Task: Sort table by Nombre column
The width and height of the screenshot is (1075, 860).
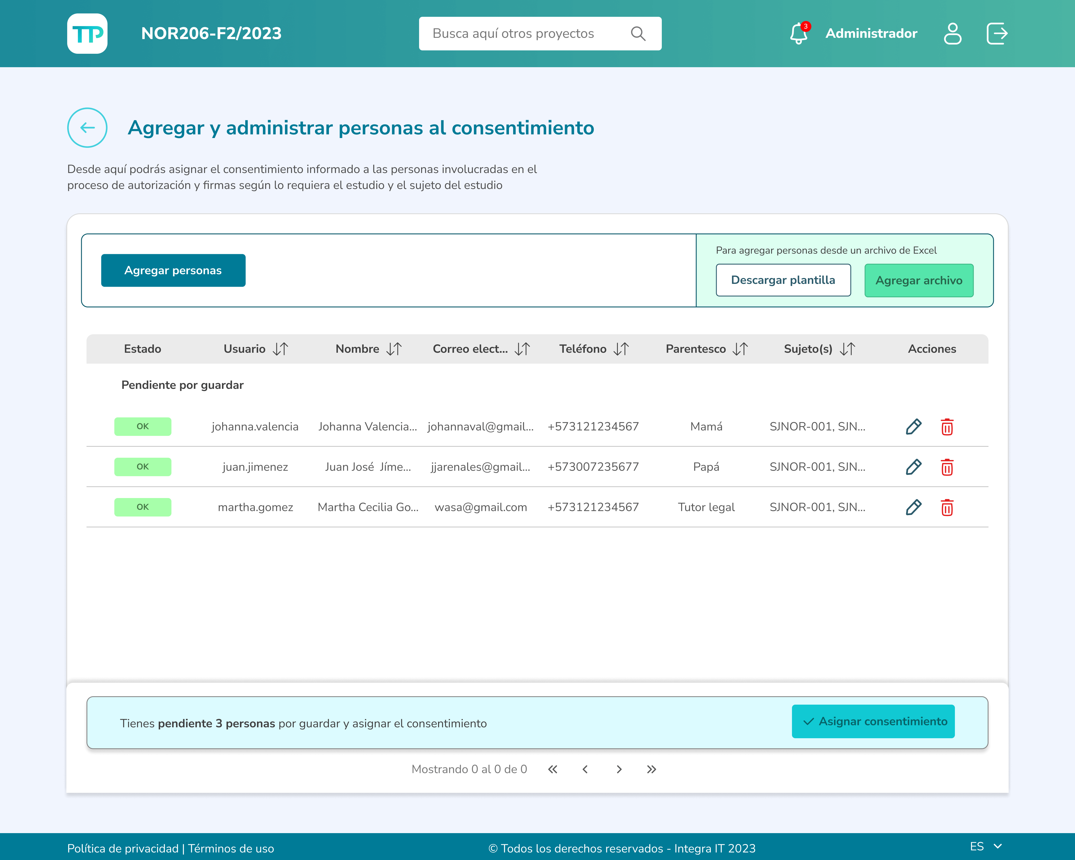Action: point(393,349)
